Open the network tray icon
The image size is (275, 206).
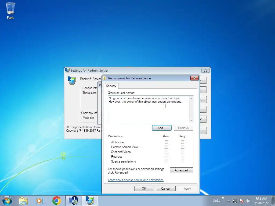pyautogui.click(x=235, y=201)
